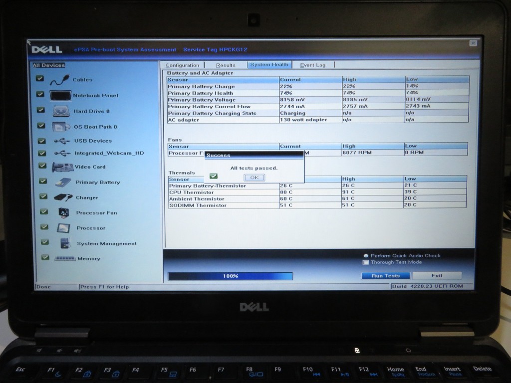511x383 pixels.
Task: Click the 100% progress bar
Action: tap(231, 276)
